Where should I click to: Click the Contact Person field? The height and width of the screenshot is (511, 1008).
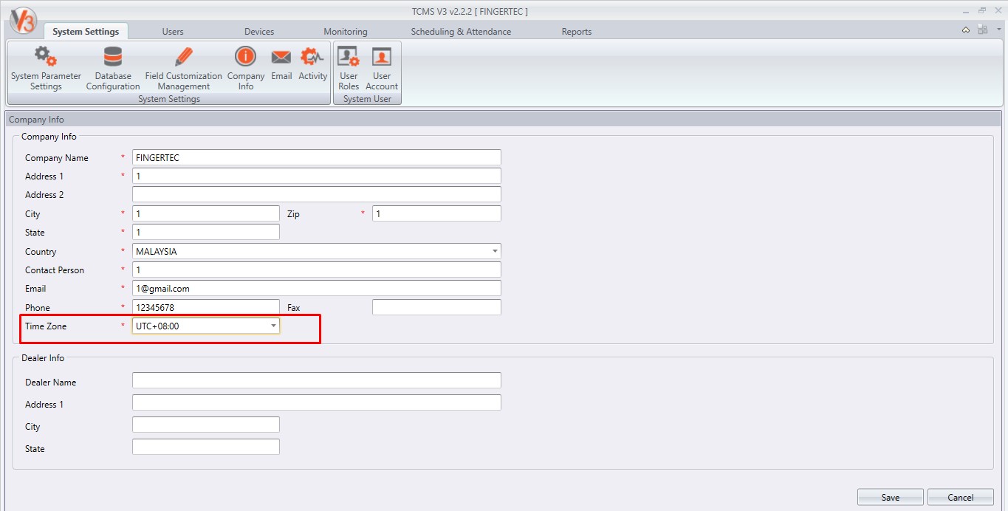point(317,270)
